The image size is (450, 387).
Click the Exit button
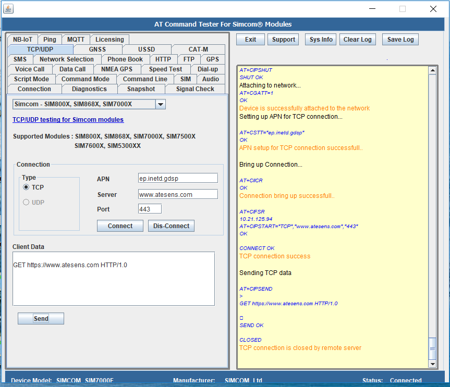250,39
